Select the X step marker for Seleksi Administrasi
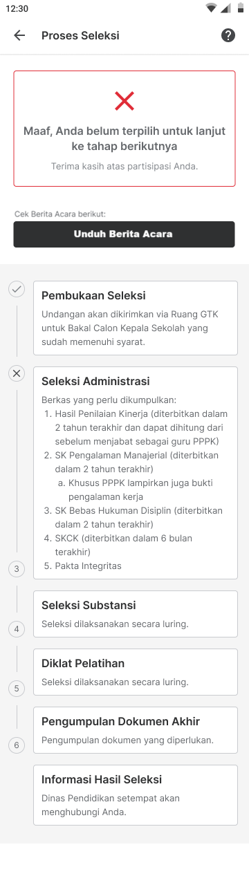 coord(17,374)
